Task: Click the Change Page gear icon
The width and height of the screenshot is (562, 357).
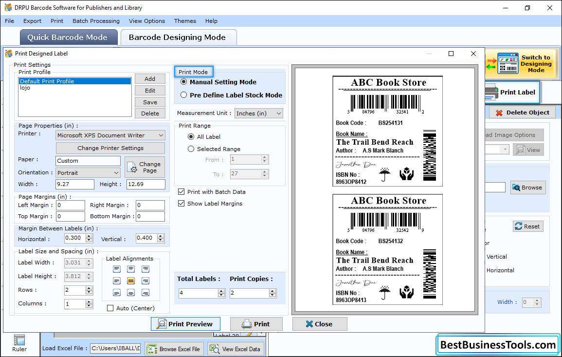Action: click(x=133, y=167)
